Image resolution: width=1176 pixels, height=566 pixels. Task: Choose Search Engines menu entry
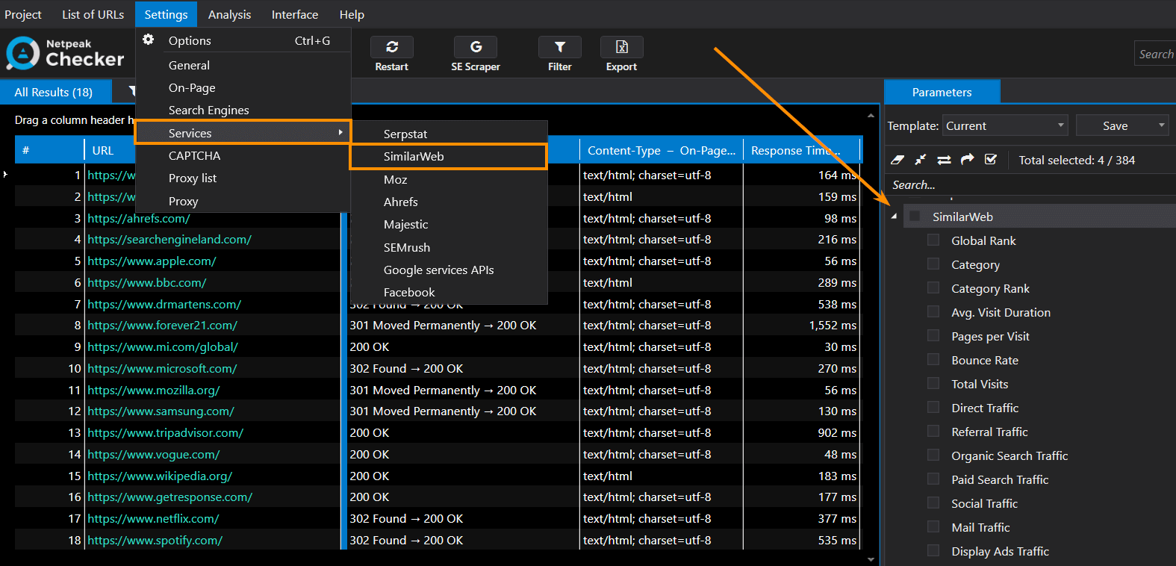[243, 110]
